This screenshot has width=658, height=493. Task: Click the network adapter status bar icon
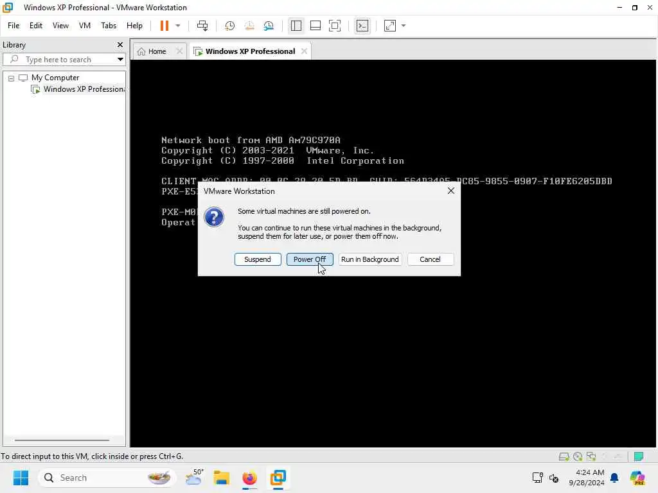coord(591,456)
